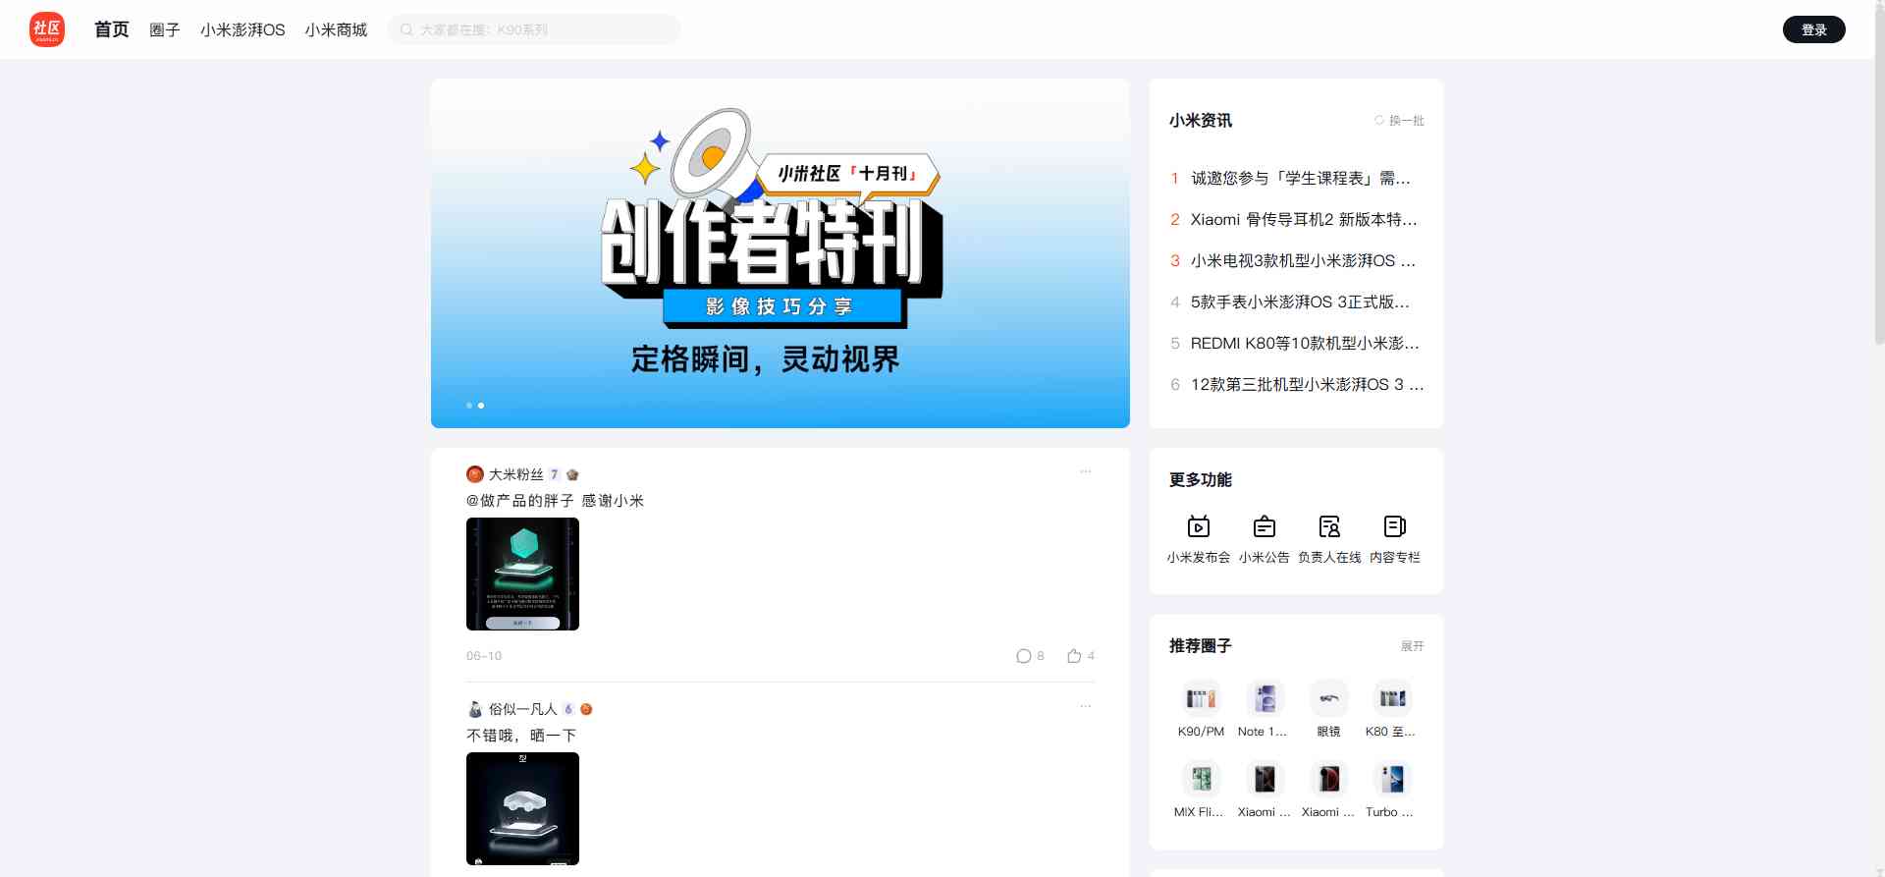Image resolution: width=1885 pixels, height=877 pixels.
Task: Open the K90/PM circle icon
Action: pos(1201,699)
